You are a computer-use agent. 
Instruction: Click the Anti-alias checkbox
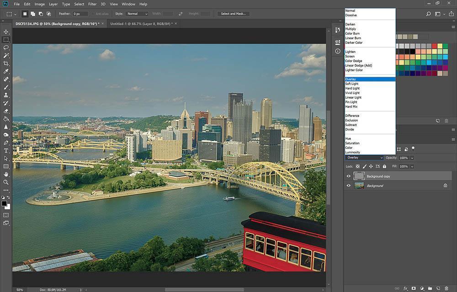92,14
